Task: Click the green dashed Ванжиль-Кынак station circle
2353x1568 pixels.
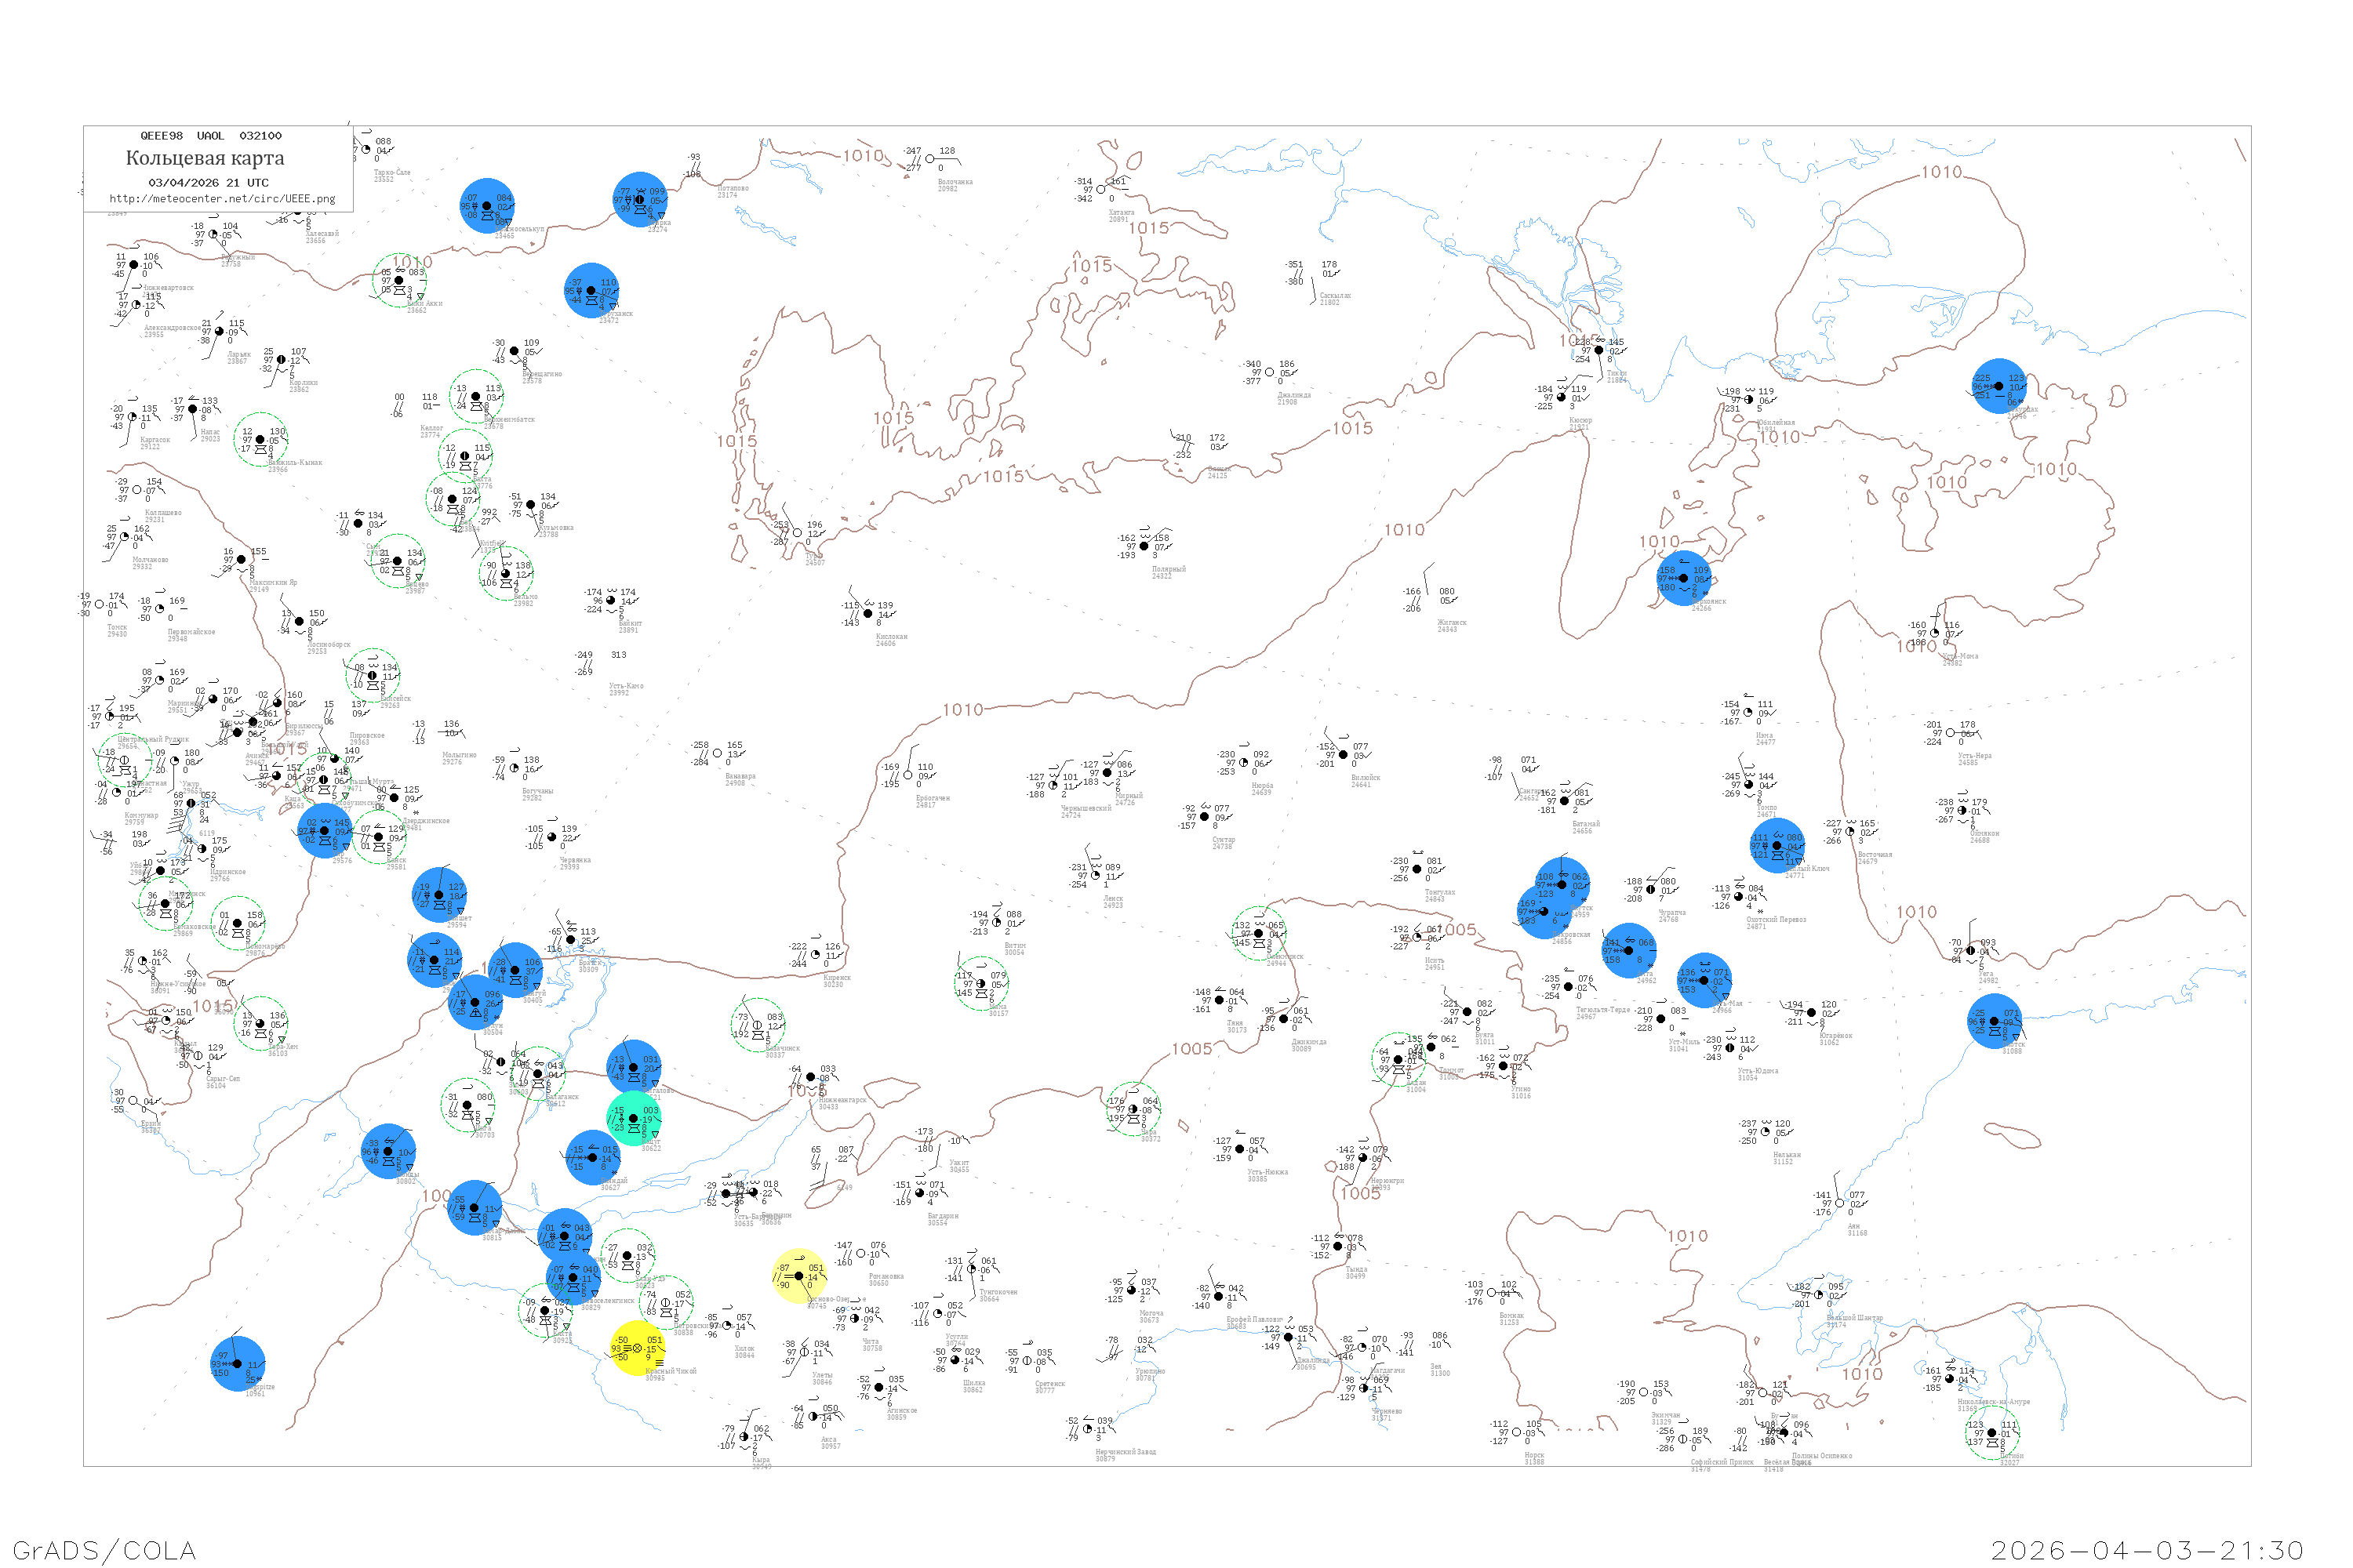Action: (x=261, y=439)
